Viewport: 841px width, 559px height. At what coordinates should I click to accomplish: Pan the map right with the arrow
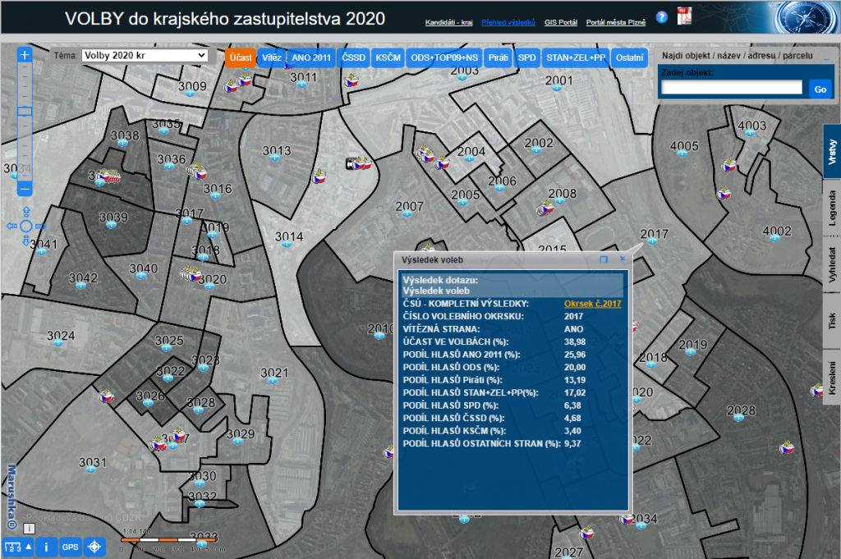[x=41, y=227]
